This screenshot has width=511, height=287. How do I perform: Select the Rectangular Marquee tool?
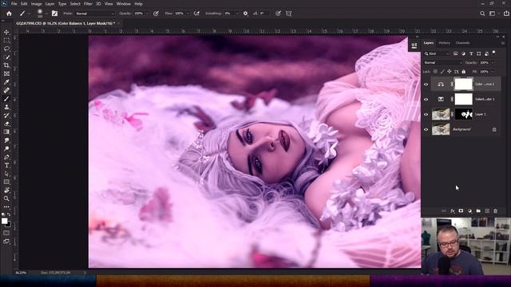(x=6, y=41)
